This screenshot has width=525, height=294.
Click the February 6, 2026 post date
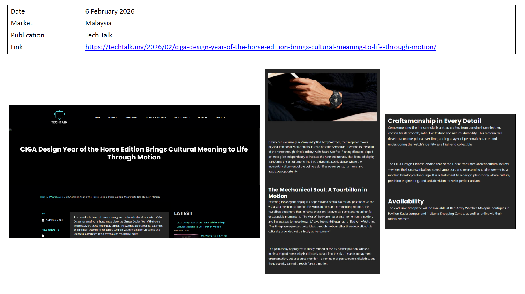(x=181, y=231)
